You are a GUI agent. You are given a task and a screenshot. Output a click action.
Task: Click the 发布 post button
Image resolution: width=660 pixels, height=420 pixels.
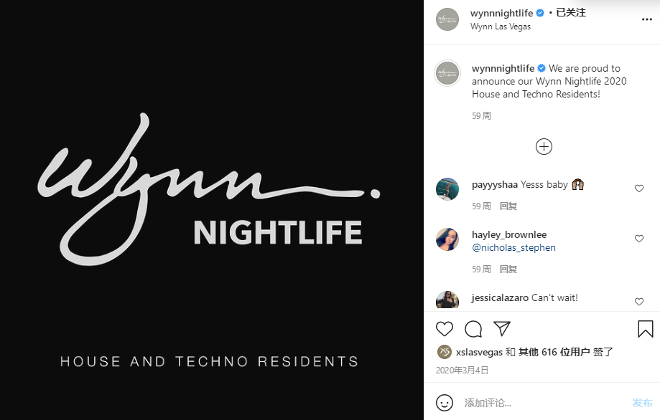(x=642, y=403)
